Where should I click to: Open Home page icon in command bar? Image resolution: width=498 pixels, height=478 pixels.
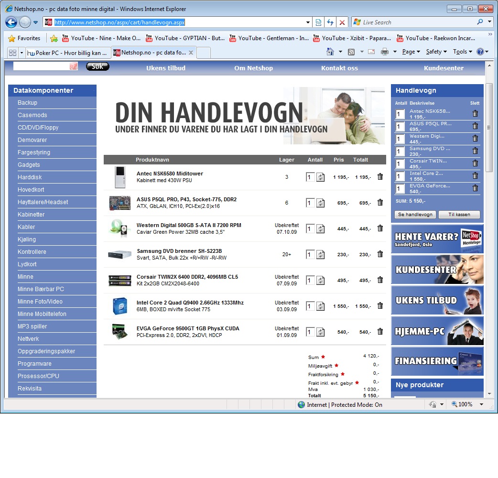point(330,52)
